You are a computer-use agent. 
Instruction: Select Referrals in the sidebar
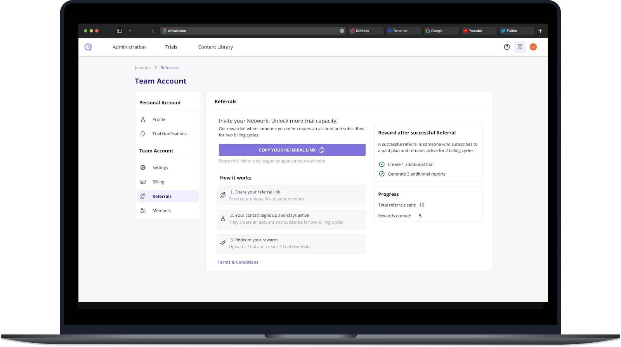point(168,196)
